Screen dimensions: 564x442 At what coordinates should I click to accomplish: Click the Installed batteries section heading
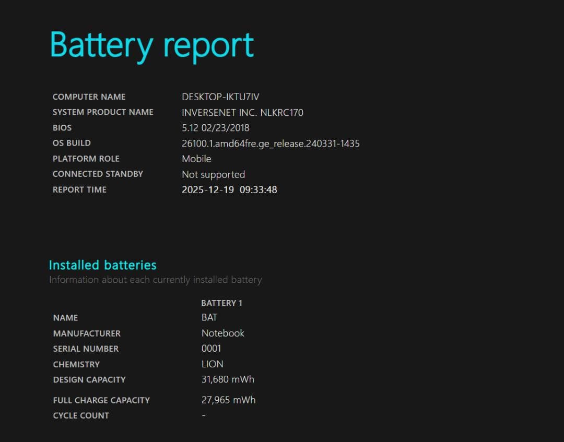tap(102, 265)
